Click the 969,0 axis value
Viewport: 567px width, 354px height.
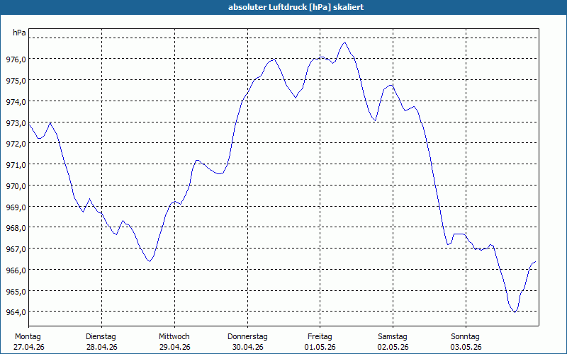point(16,207)
